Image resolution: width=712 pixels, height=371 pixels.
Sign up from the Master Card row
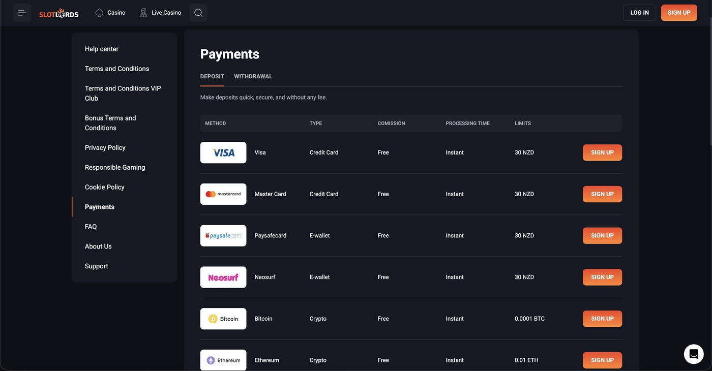[602, 194]
